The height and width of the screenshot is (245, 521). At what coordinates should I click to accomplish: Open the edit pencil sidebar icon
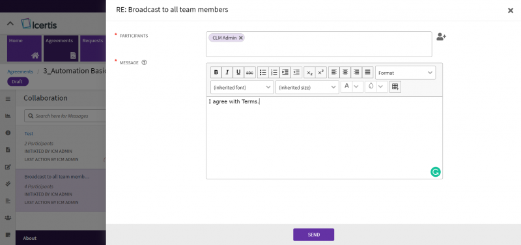[x=8, y=167]
